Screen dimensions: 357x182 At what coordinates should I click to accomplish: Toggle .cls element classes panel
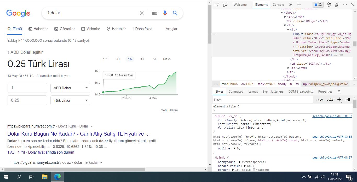(330, 100)
